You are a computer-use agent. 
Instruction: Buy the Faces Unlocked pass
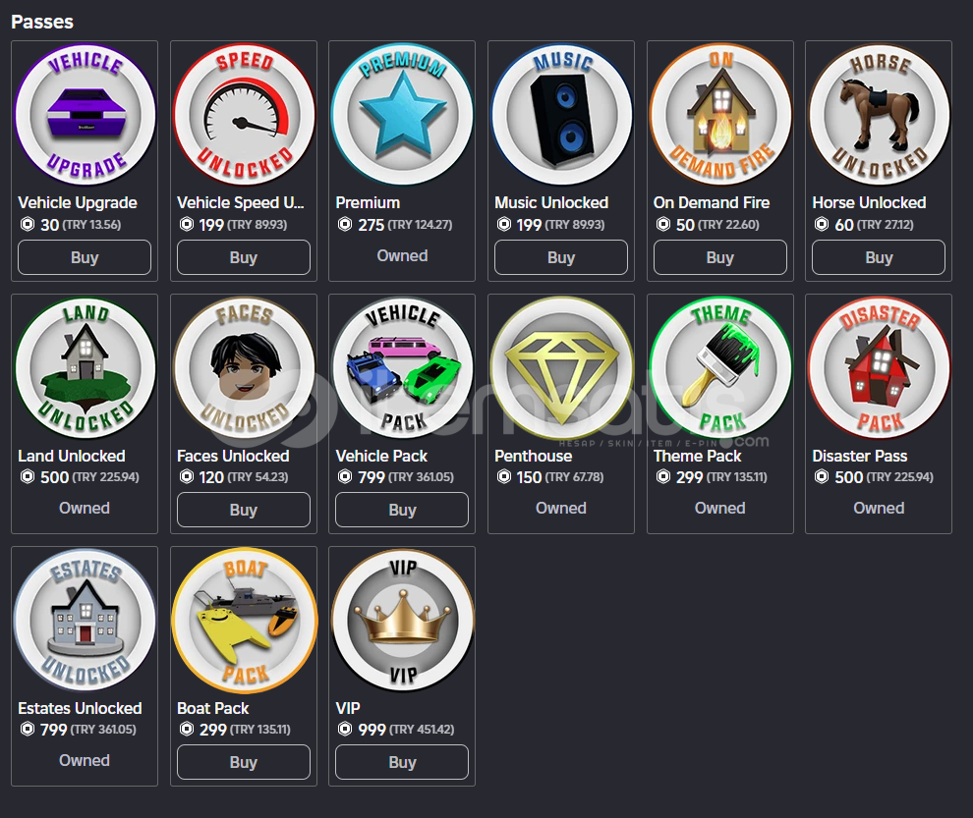[x=244, y=510]
